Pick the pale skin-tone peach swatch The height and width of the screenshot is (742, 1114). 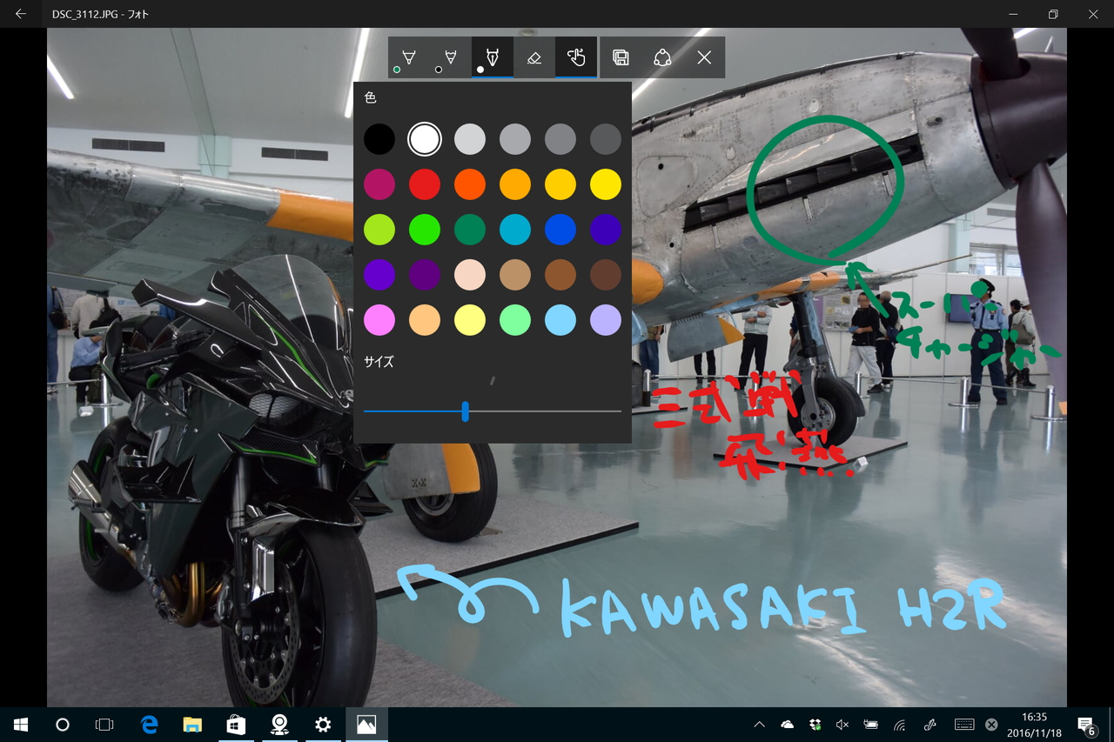(470, 275)
